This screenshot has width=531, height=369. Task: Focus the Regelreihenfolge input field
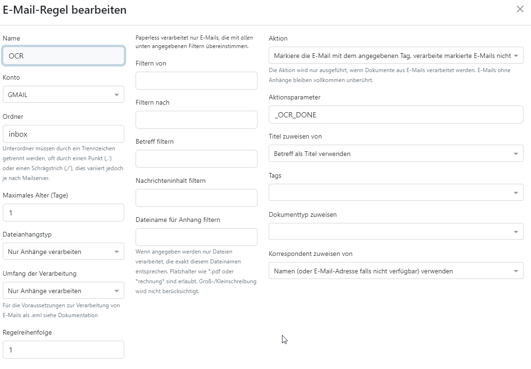tap(64, 349)
